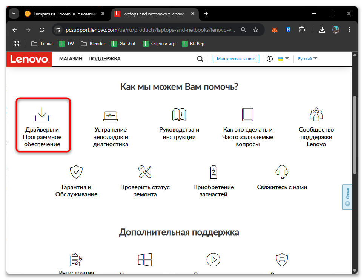Click the scrollbar up arrow
This screenshot has width=364, height=280.
(355, 55)
